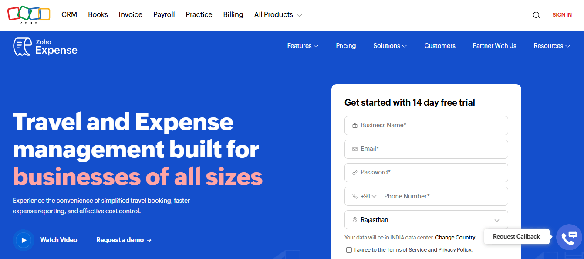Expand the Features menu
The height and width of the screenshot is (259, 584).
point(302,45)
